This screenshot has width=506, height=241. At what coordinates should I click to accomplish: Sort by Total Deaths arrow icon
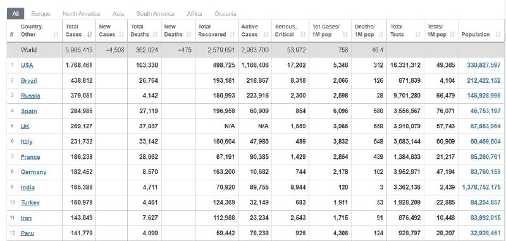(155, 35)
